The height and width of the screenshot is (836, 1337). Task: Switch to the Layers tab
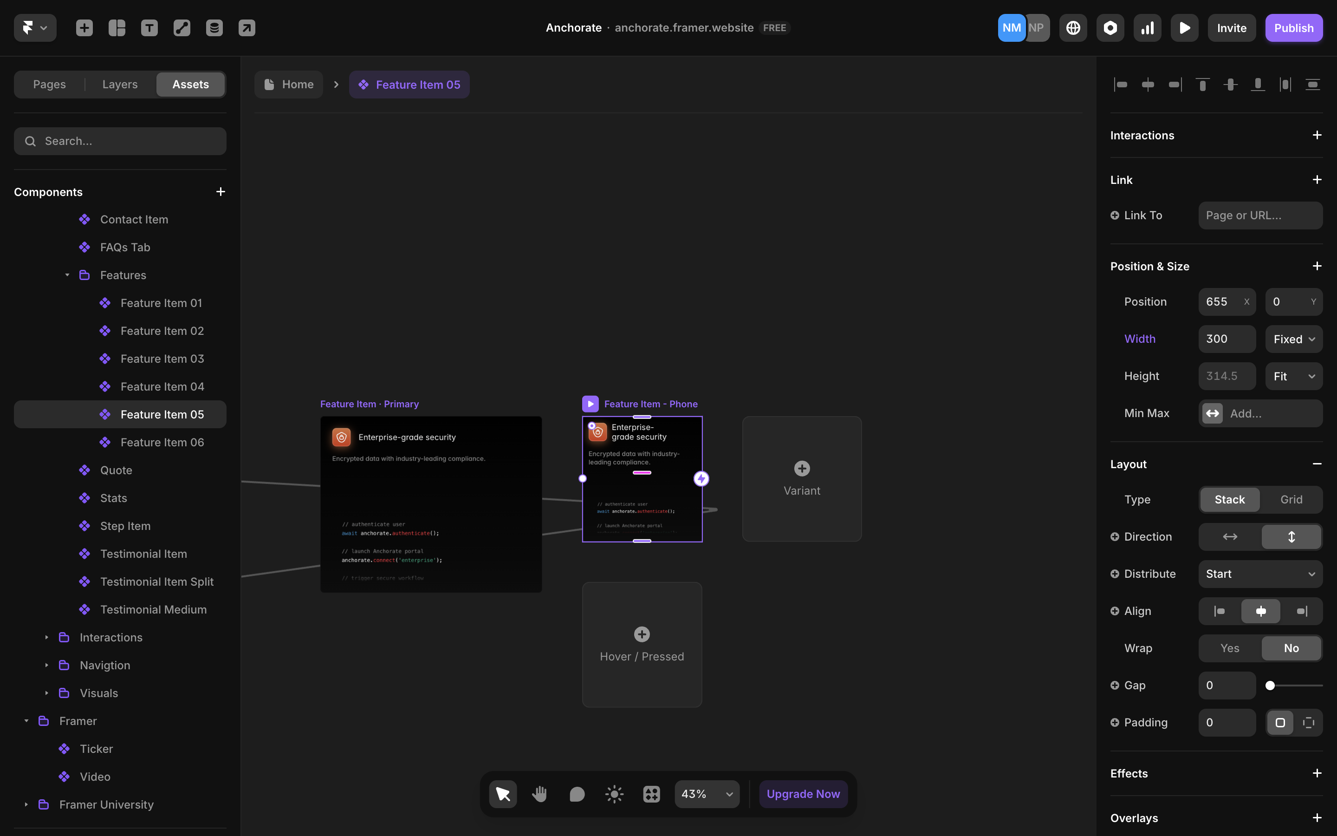pyautogui.click(x=119, y=84)
